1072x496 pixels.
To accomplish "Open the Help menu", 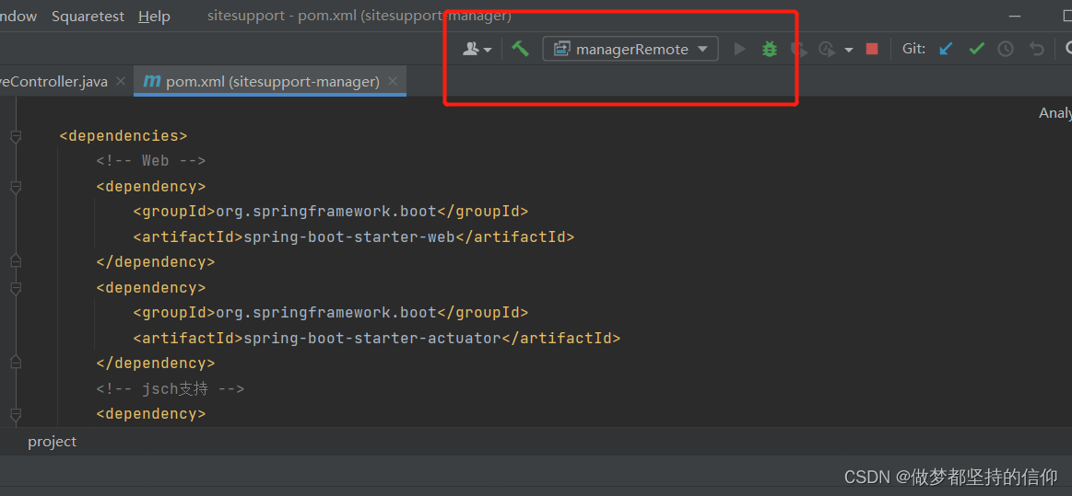I will click(155, 17).
